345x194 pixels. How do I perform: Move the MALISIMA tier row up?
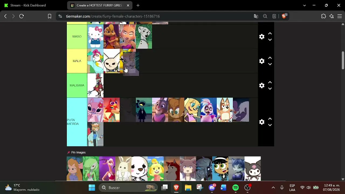270,82
